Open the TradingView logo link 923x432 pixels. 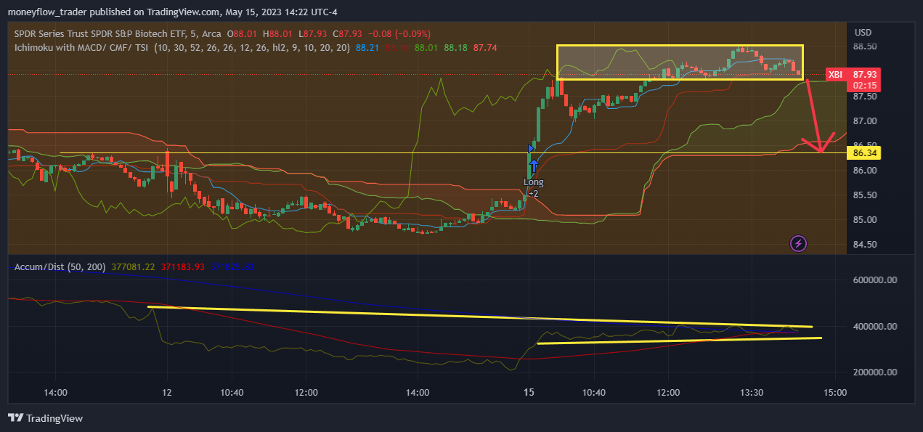[45, 418]
